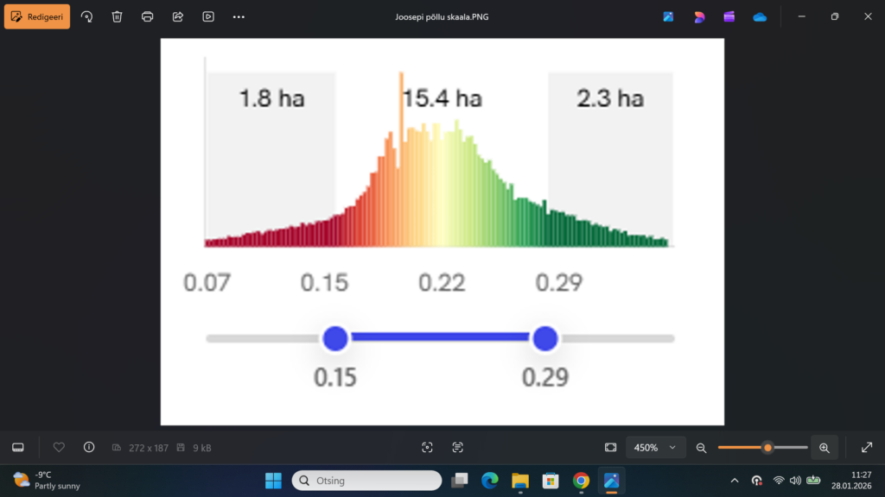Show file info with the info icon
Image resolution: width=885 pixels, height=497 pixels.
click(x=89, y=447)
